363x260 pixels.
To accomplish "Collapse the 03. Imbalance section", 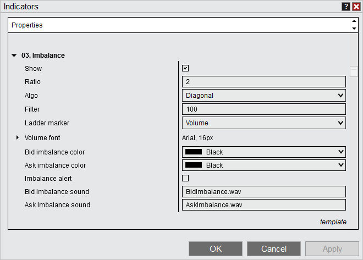I will click(x=14, y=56).
